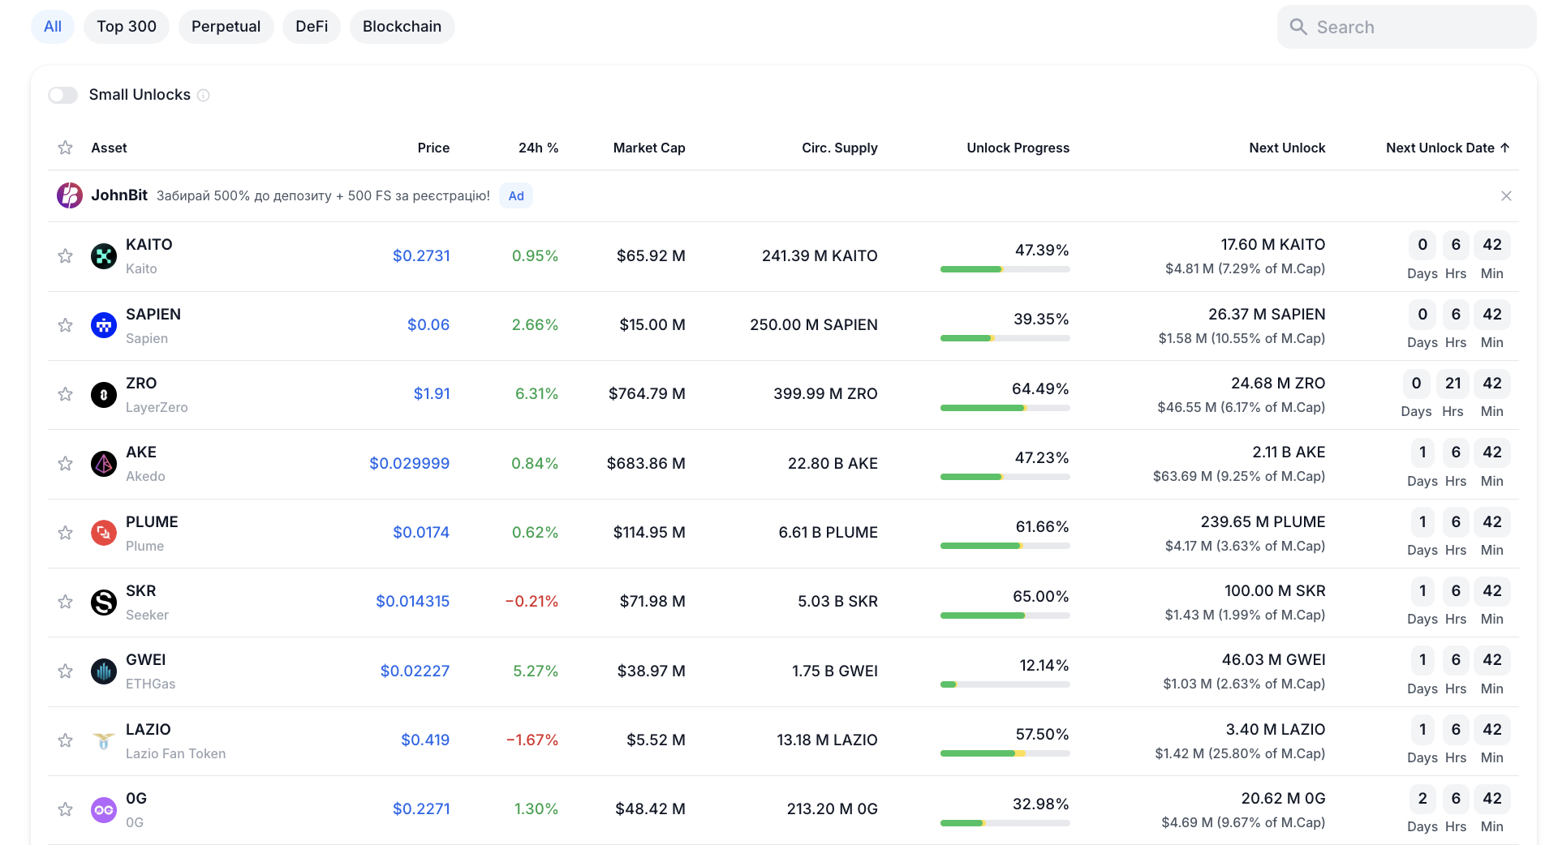Sort by Unlock Progress column header
Screen dimensions: 1558x845
(x=1018, y=148)
